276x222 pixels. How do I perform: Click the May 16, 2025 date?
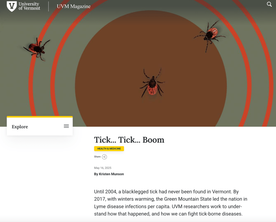103,168
